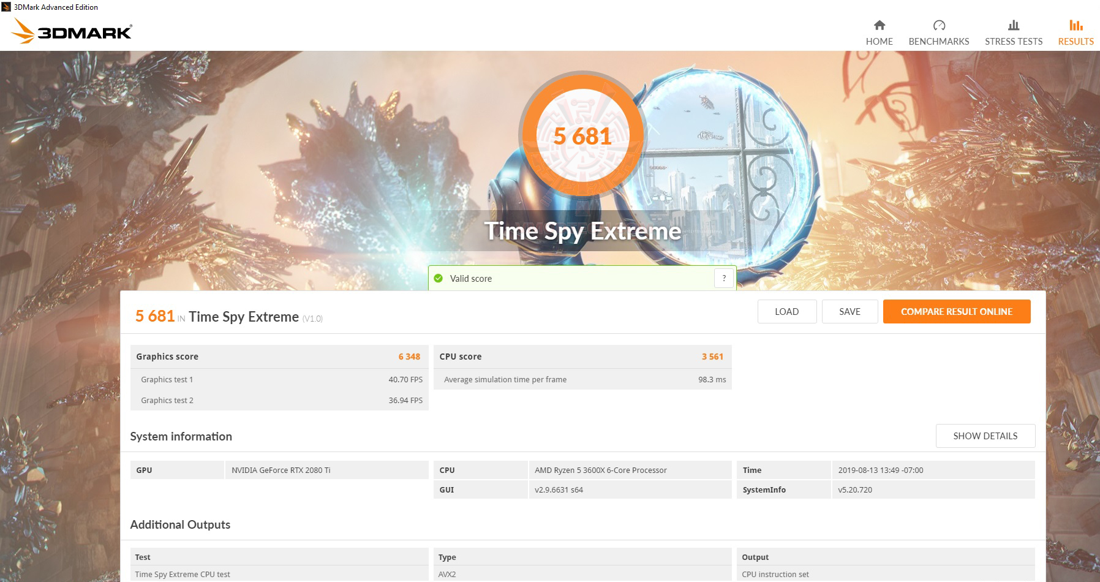Open the orange score circle badge
Screen dimensions: 1100x582
(582, 137)
